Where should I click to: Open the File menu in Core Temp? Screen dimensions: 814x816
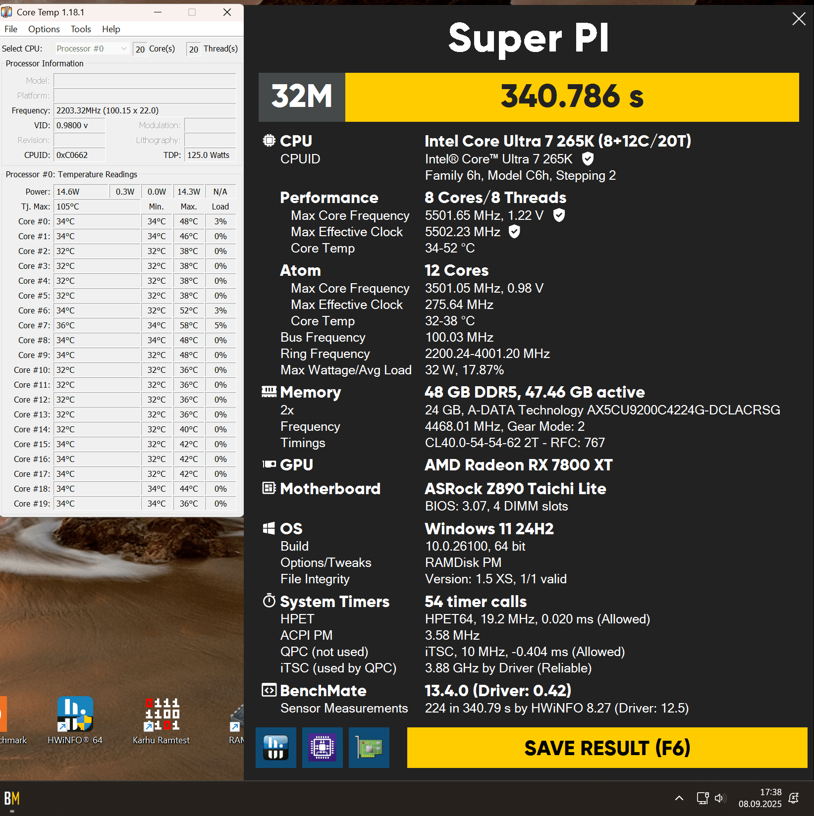pos(11,29)
